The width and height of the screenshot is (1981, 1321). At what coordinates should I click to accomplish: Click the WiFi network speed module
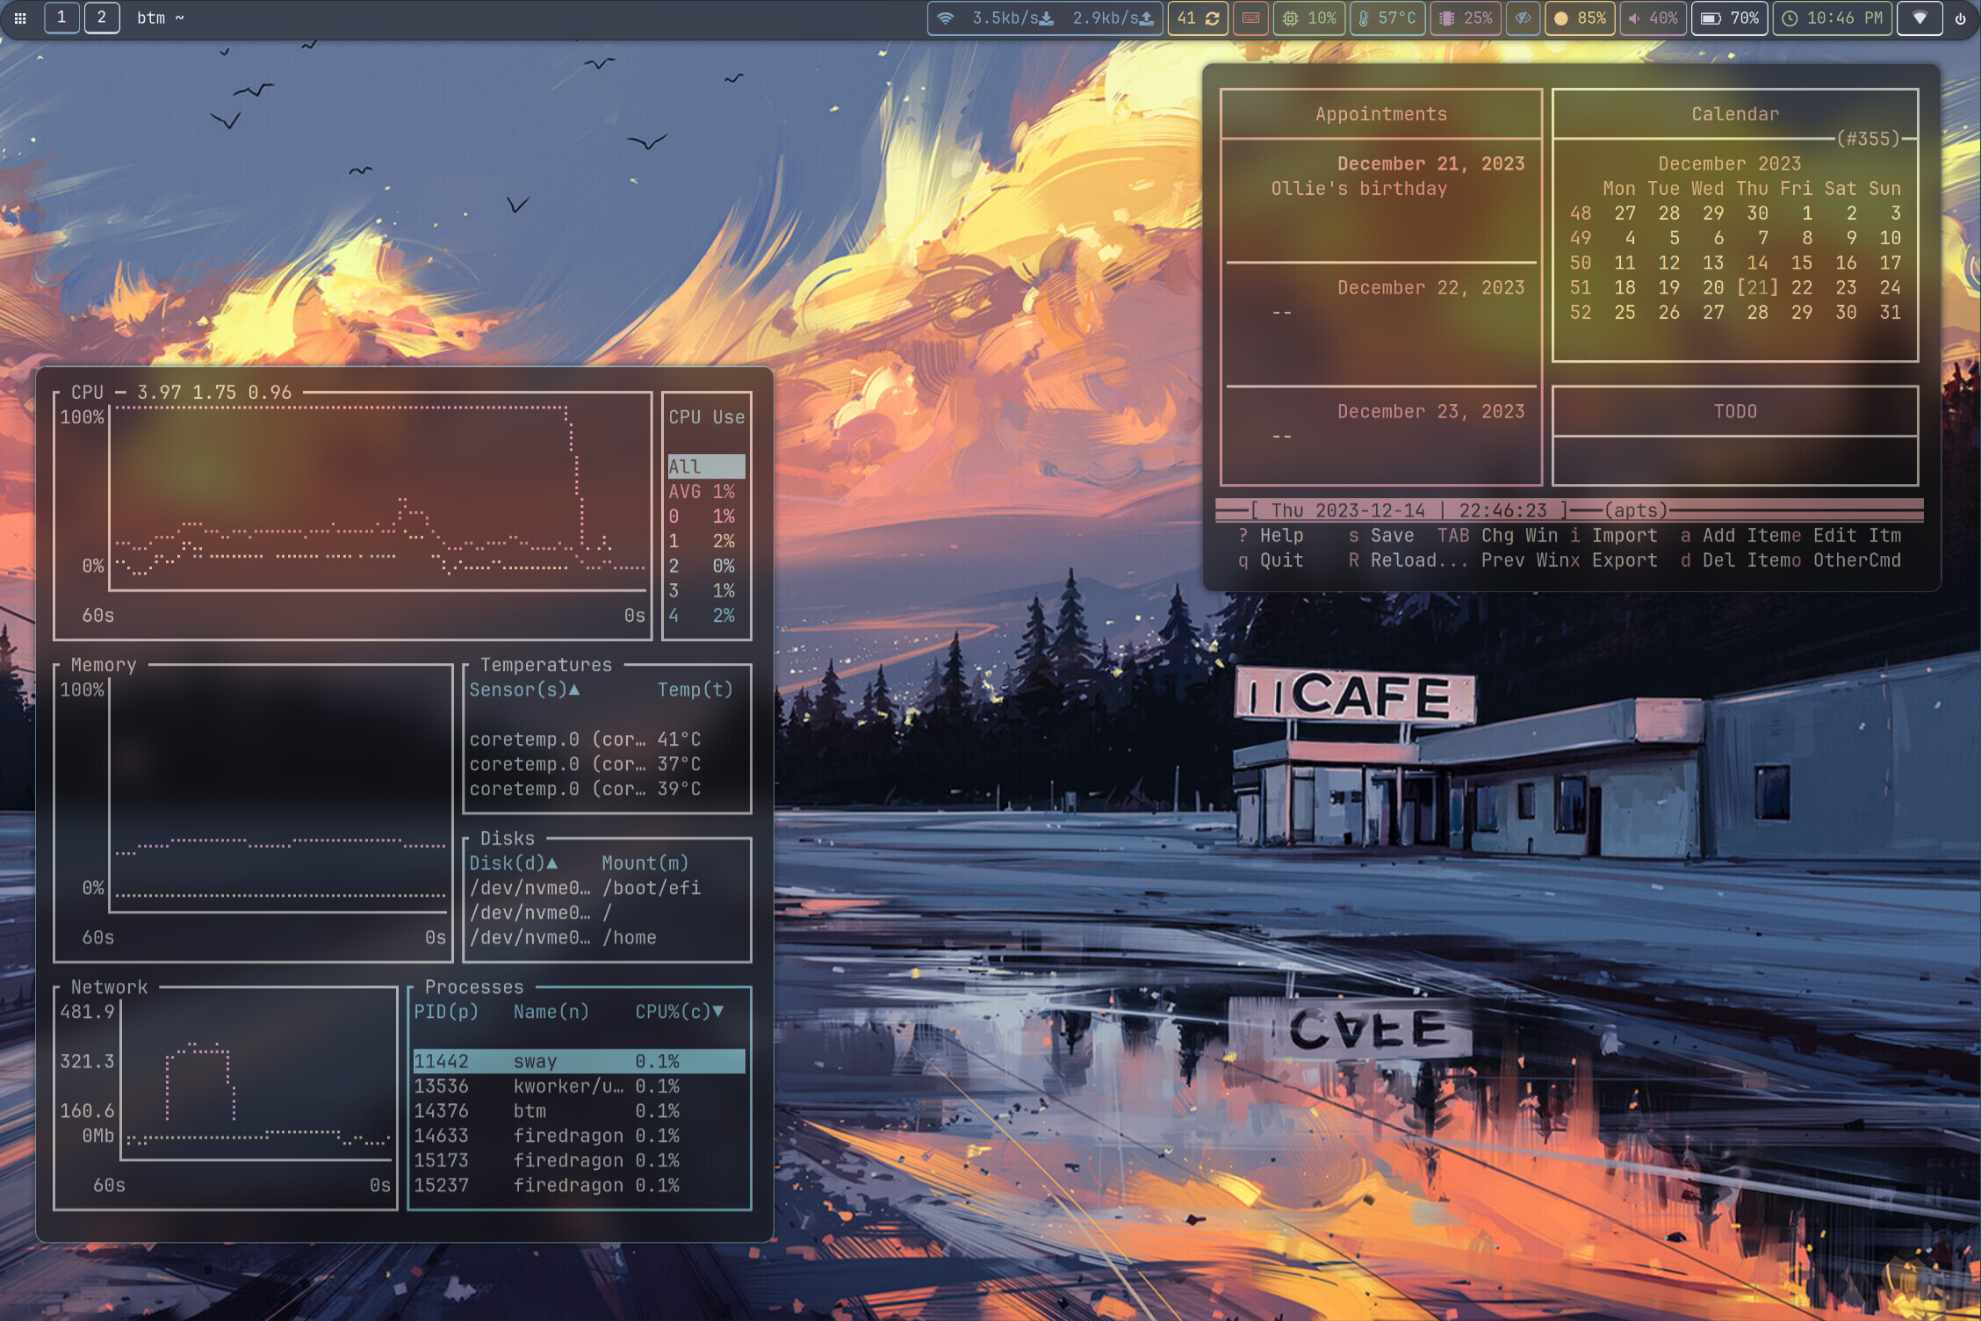click(1044, 18)
